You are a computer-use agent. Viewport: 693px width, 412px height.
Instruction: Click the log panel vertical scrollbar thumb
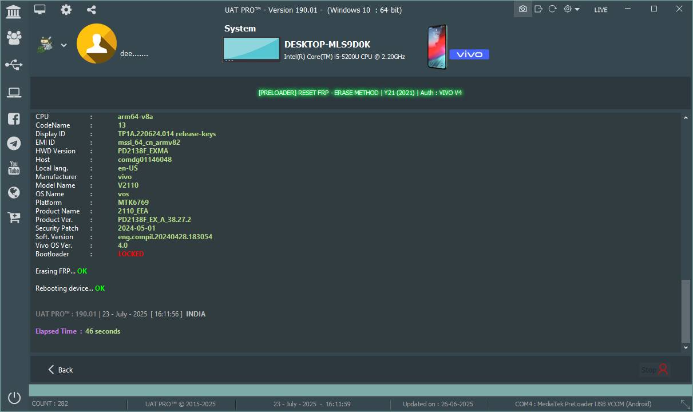(x=686, y=311)
